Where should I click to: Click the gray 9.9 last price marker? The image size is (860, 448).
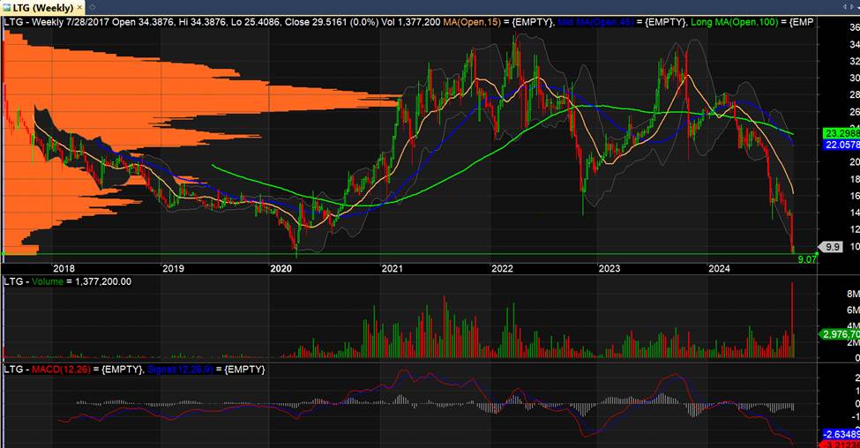(x=831, y=247)
